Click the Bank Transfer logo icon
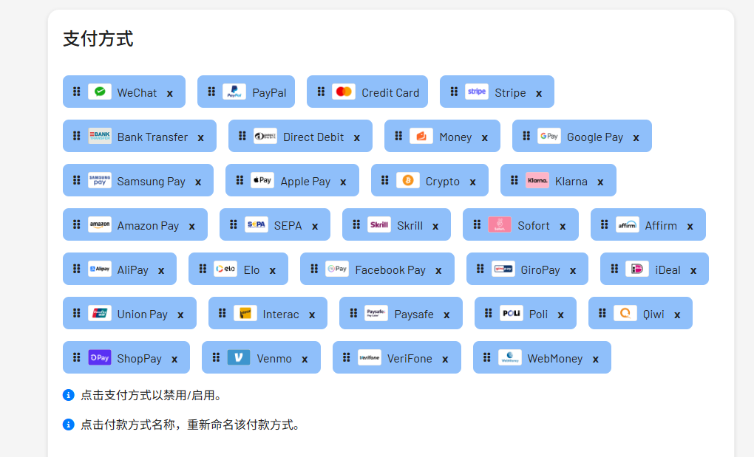 (100, 136)
